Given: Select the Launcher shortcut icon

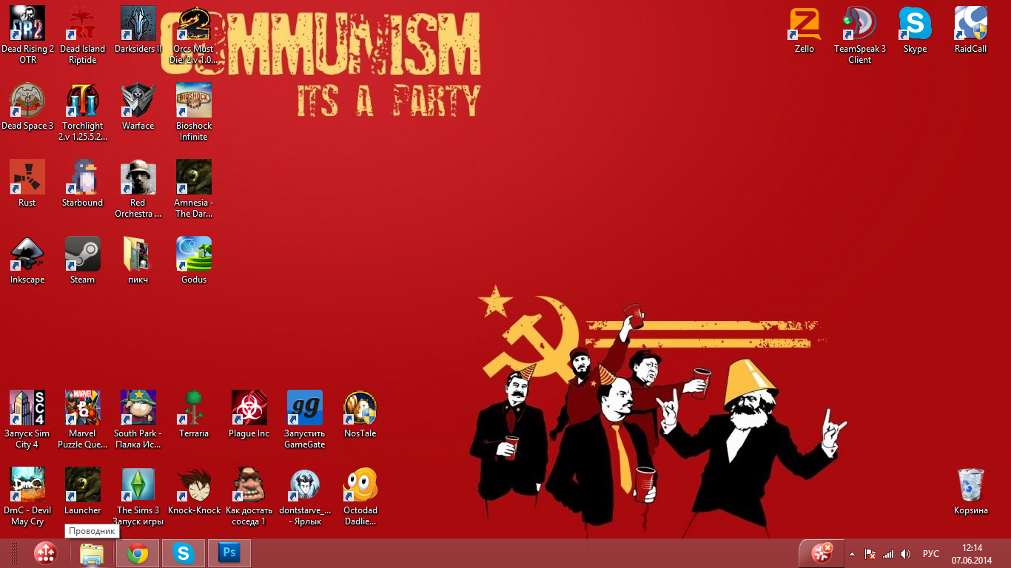Looking at the screenshot, I should (x=82, y=484).
